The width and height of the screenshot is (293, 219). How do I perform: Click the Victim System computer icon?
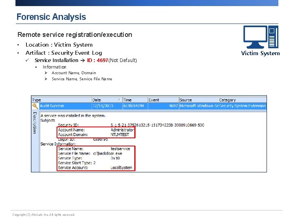pos(261,37)
